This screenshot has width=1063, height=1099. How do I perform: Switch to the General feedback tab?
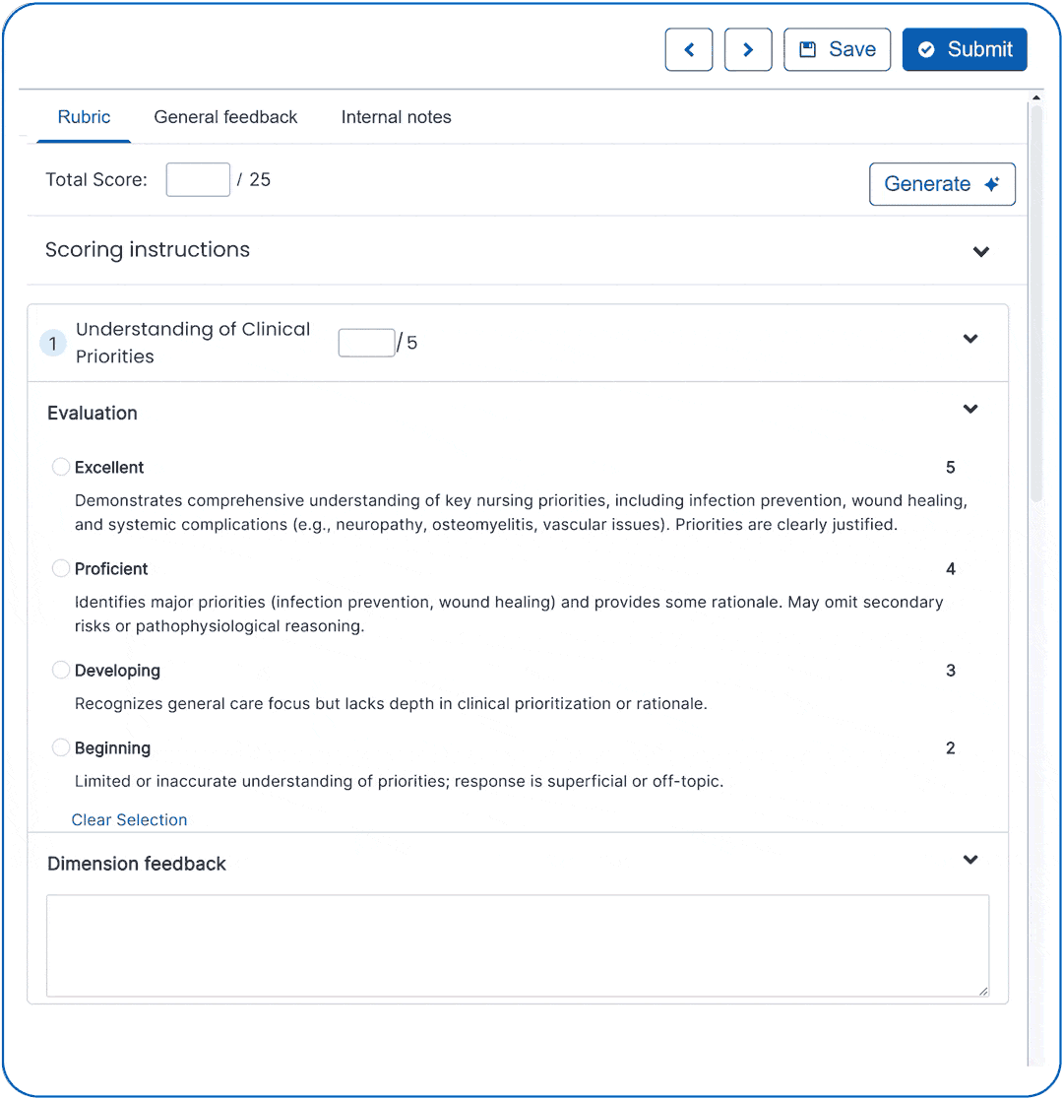pos(225,117)
